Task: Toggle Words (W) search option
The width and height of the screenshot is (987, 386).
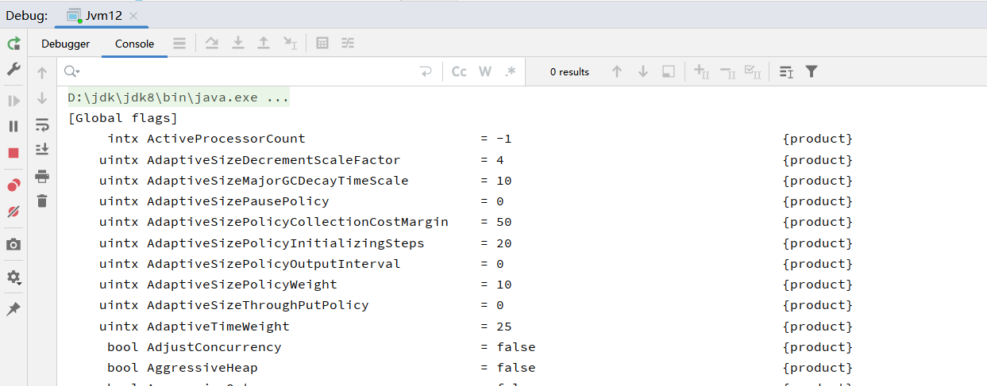Action: point(485,71)
